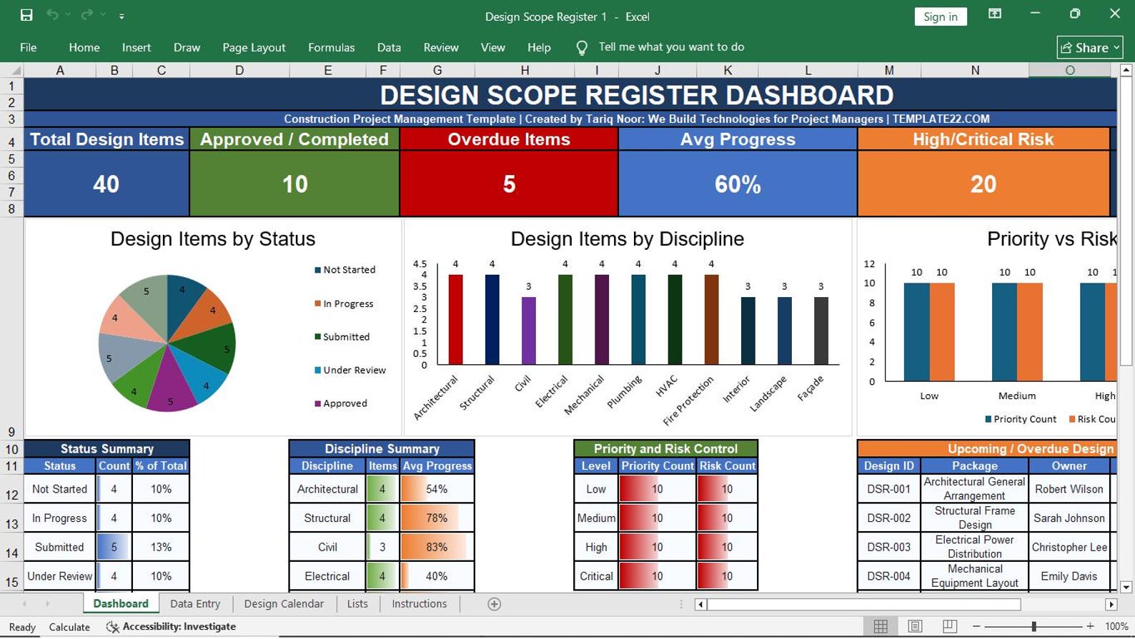Open the File menu
The height and width of the screenshot is (639, 1135).
29,48
